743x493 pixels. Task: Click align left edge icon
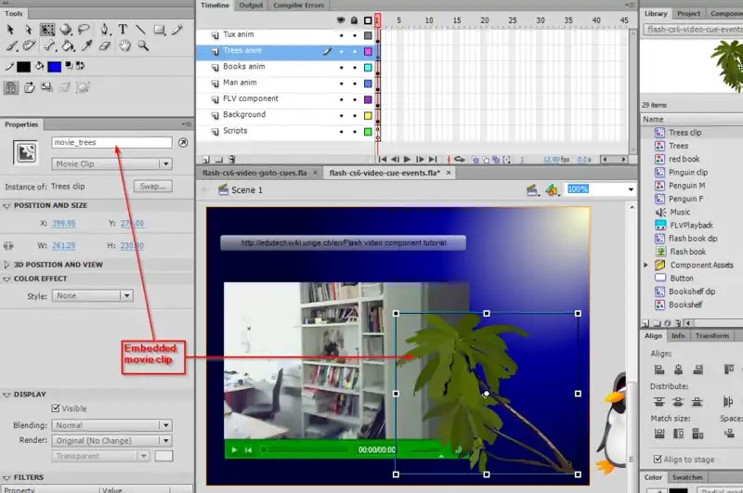pyautogui.click(x=660, y=370)
